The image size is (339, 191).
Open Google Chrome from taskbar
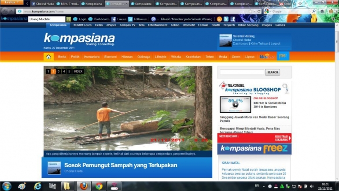[x=99, y=186]
